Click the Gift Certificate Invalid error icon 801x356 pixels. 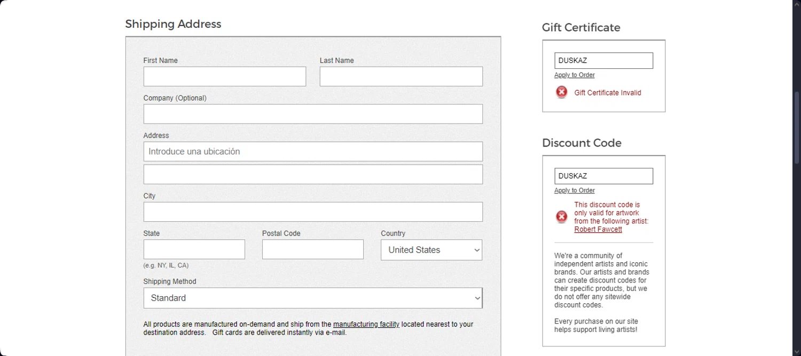pos(561,92)
